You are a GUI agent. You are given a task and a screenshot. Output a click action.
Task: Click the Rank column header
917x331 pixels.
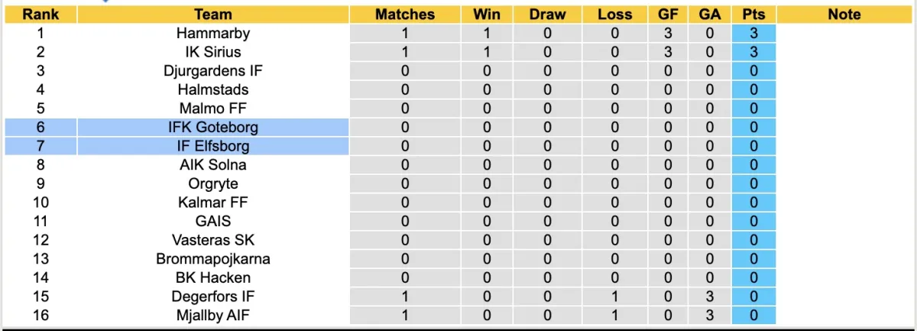coord(41,15)
